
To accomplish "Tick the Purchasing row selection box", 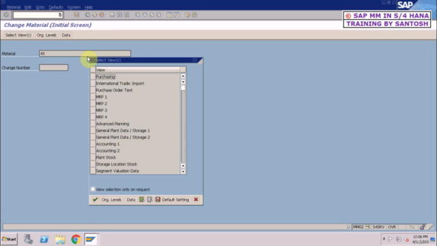I will pyautogui.click(x=93, y=77).
